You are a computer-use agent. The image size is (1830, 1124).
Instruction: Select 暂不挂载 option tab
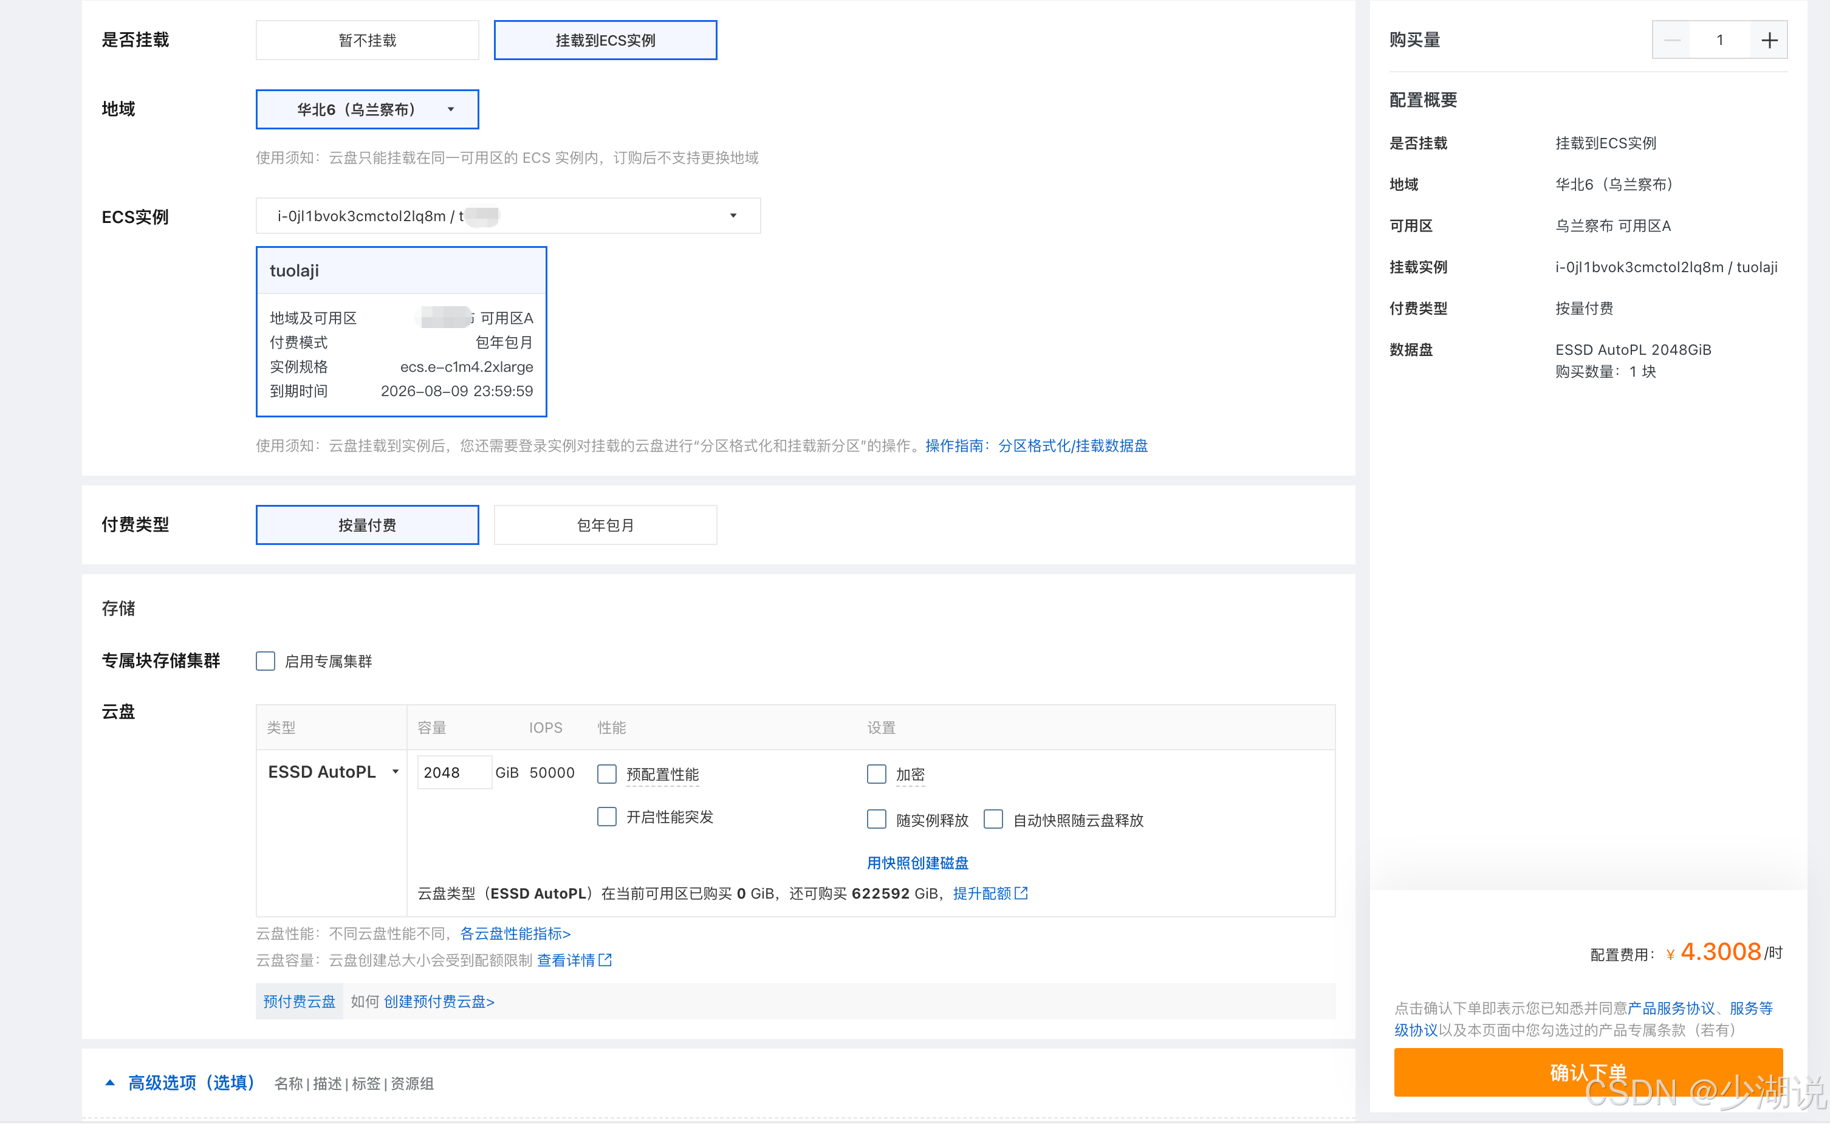tap(367, 40)
